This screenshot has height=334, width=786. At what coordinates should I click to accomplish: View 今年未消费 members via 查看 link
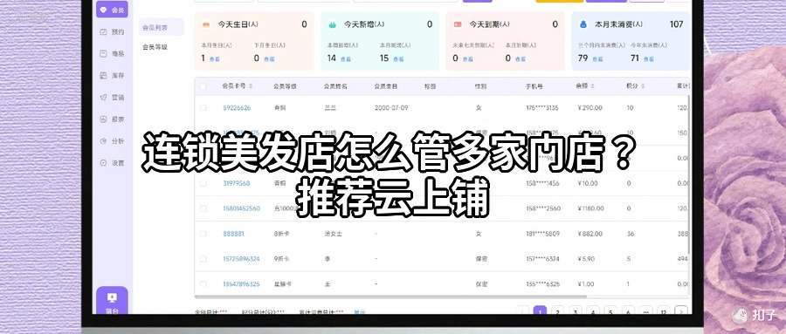click(649, 58)
